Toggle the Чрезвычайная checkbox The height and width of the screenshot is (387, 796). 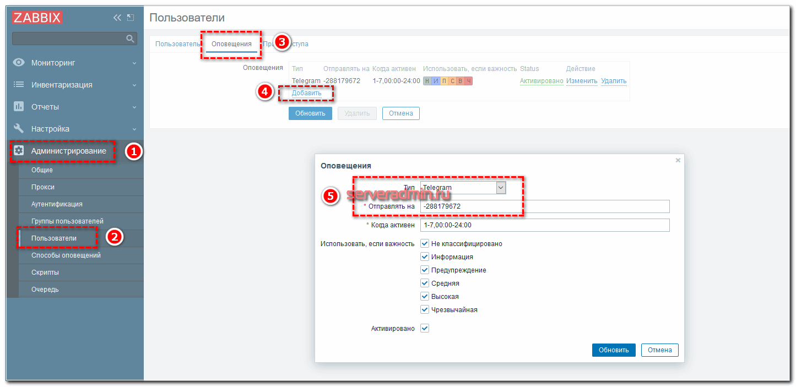click(x=425, y=309)
